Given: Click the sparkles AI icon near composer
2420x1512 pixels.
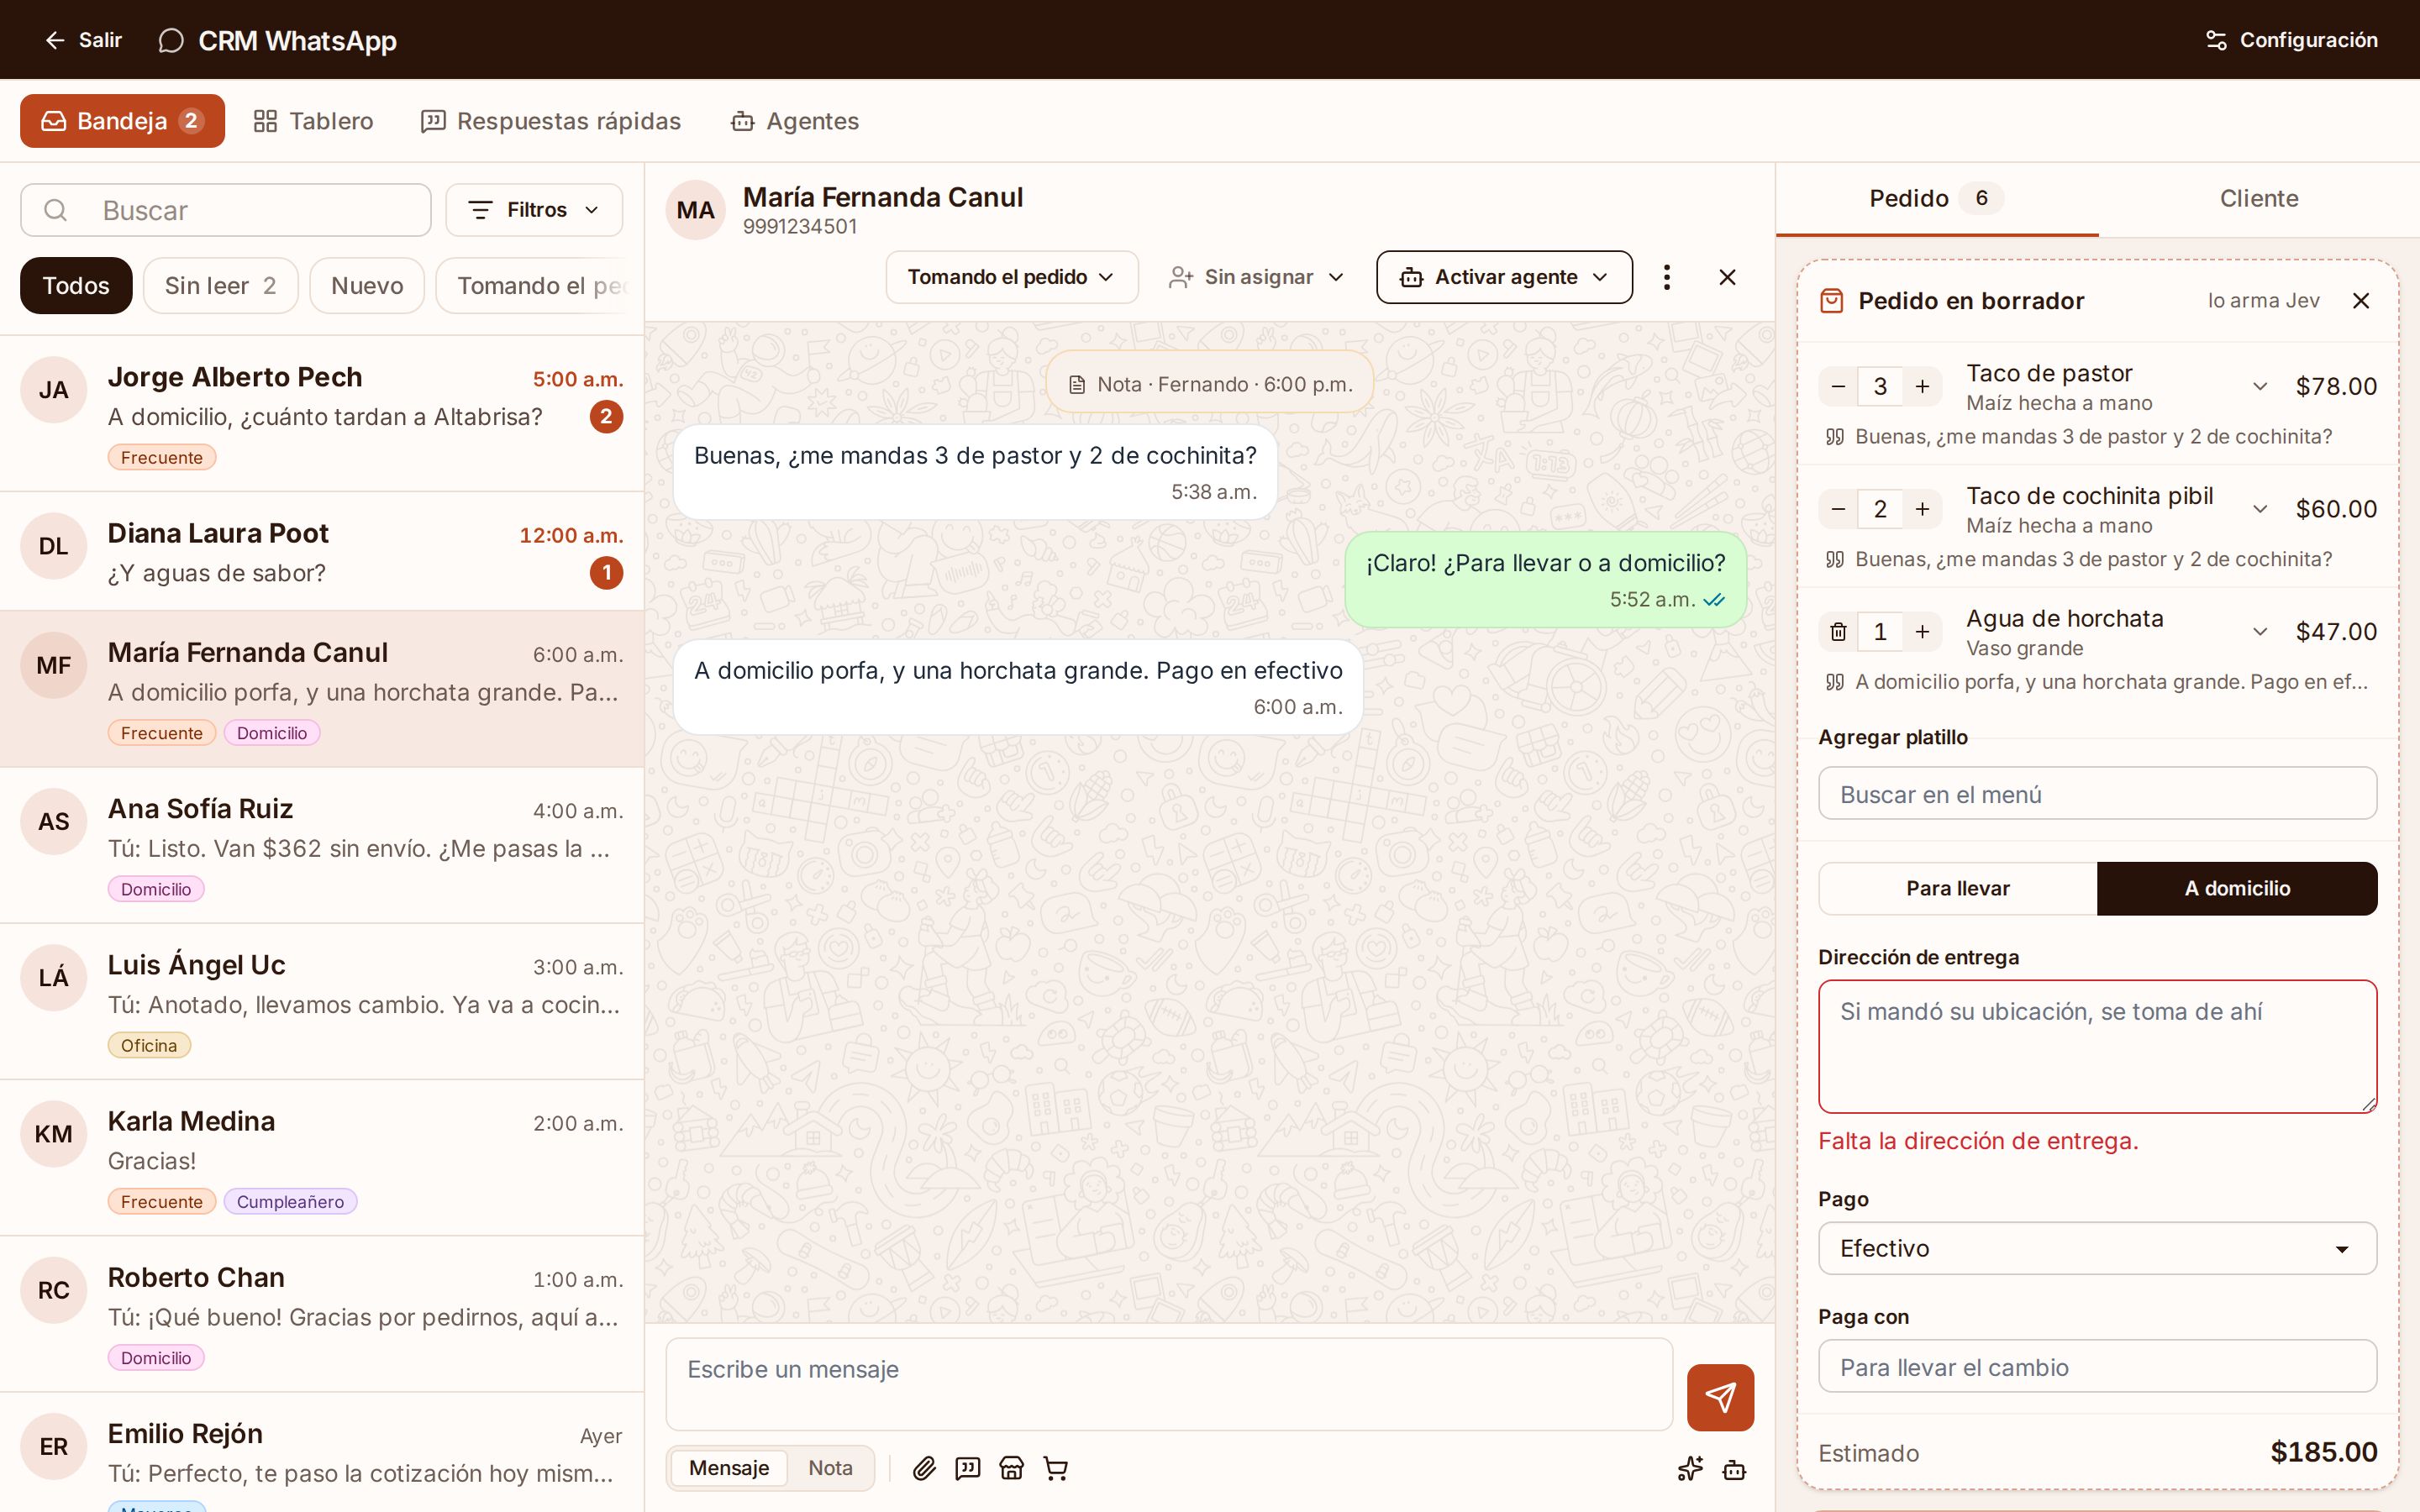Looking at the screenshot, I should click(1690, 1469).
